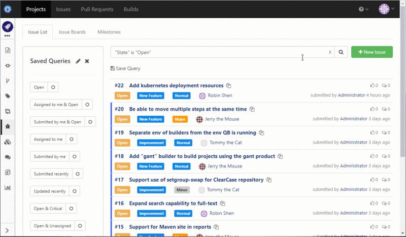
Task: Edit saved queries with pencil icon
Action: (x=78, y=61)
